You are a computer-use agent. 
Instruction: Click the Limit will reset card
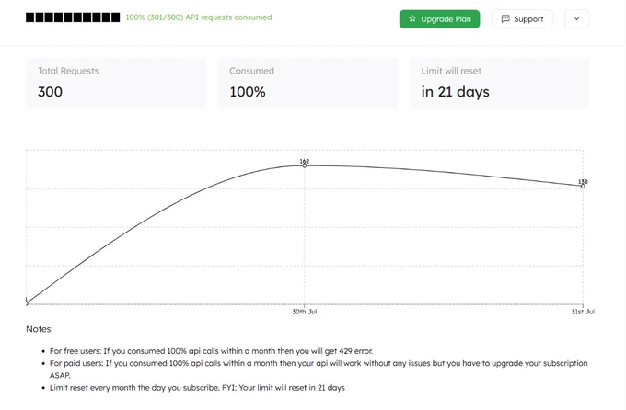pyautogui.click(x=500, y=84)
